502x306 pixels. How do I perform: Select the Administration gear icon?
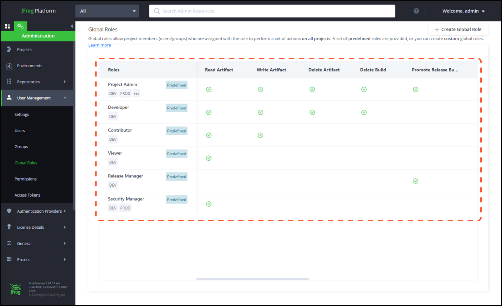pyautogui.click(x=20, y=26)
